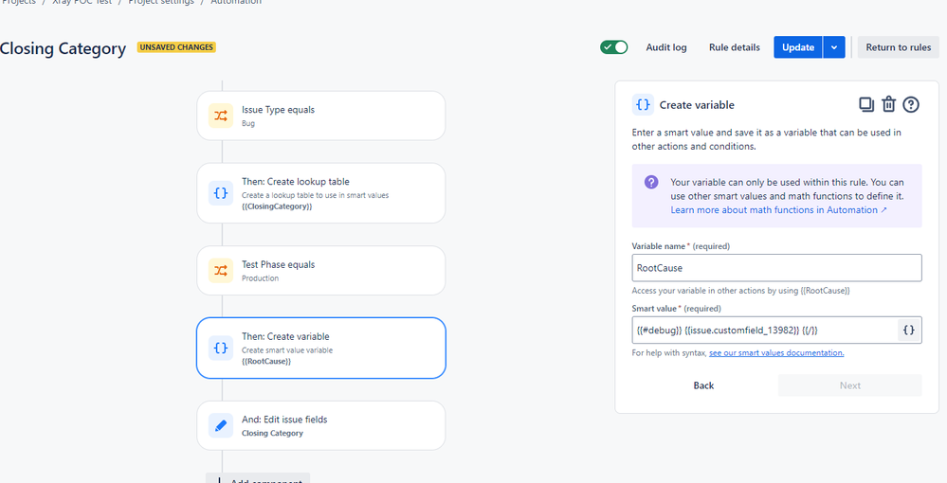Open the Edit issue fields component
The width and height of the screenshot is (947, 483).
pyautogui.click(x=320, y=425)
